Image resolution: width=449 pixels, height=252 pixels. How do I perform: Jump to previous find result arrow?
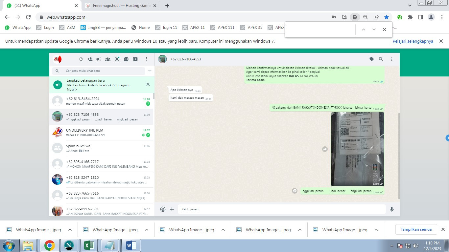click(364, 30)
